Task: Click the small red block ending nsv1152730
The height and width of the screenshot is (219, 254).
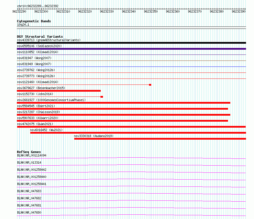Action: pos(102,97)
